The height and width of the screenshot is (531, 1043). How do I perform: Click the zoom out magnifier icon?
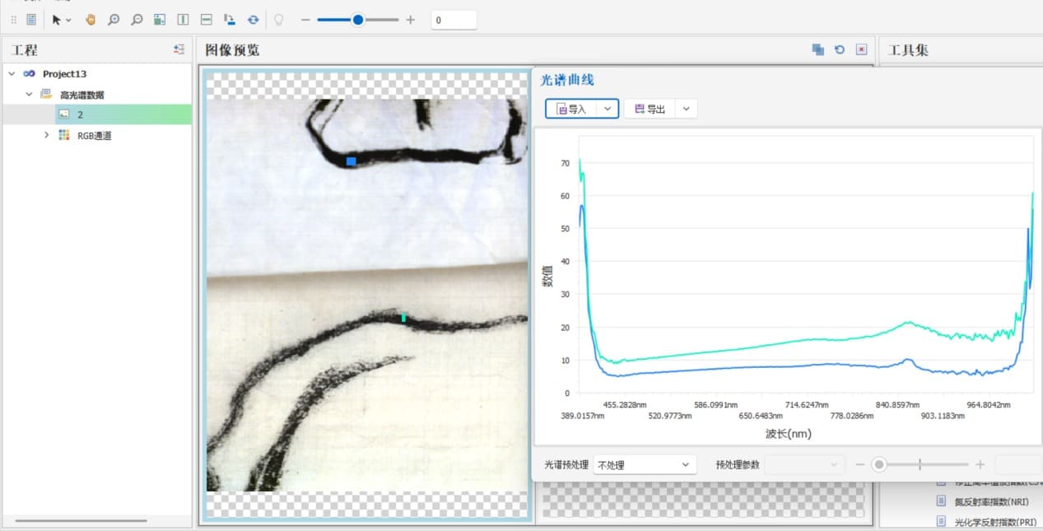tap(137, 20)
